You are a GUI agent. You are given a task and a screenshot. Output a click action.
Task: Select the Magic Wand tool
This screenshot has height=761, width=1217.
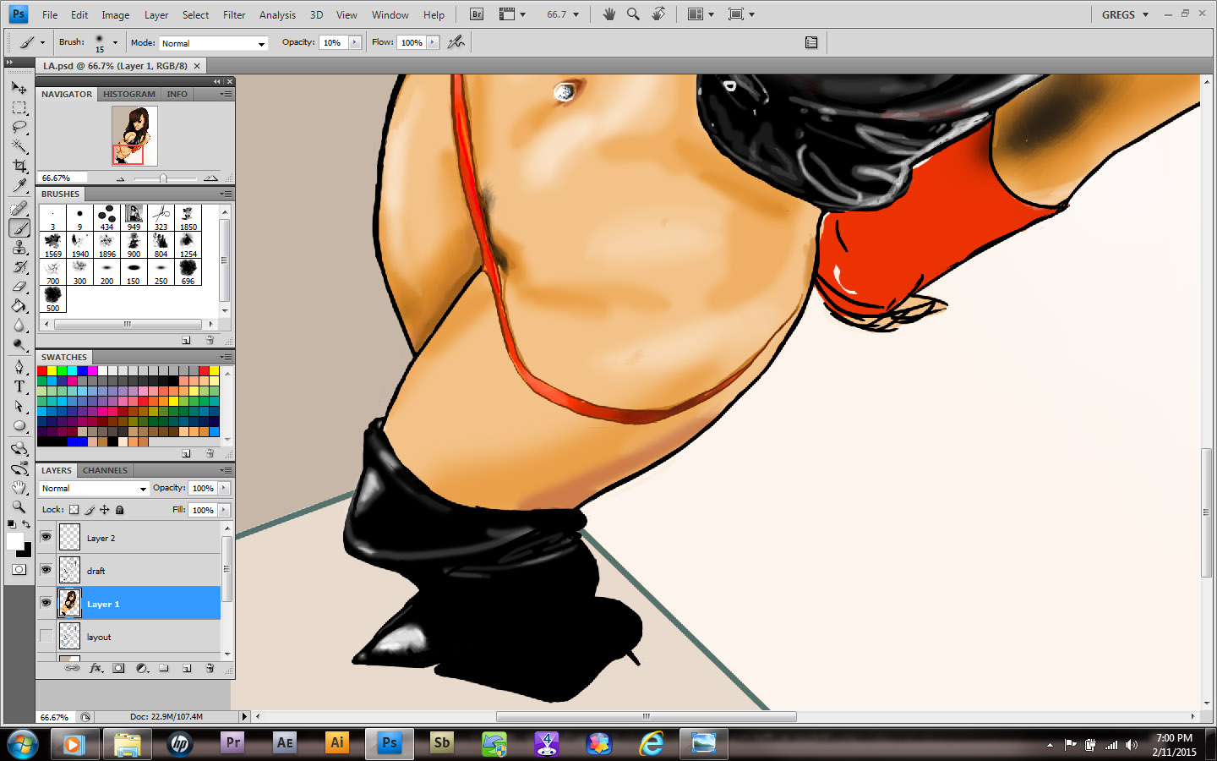pos(19,146)
